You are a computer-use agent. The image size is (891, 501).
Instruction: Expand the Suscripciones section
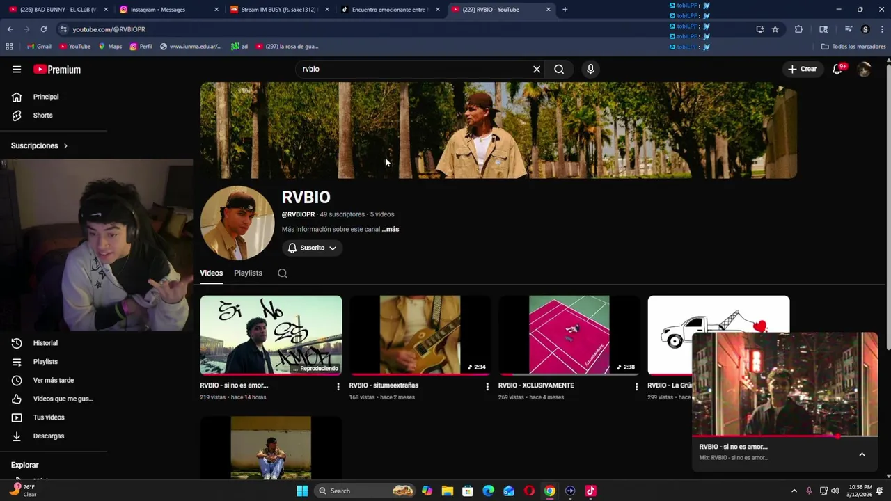(x=39, y=145)
